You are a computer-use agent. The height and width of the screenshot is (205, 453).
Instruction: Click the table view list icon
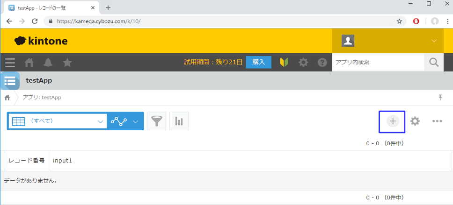coord(19,121)
